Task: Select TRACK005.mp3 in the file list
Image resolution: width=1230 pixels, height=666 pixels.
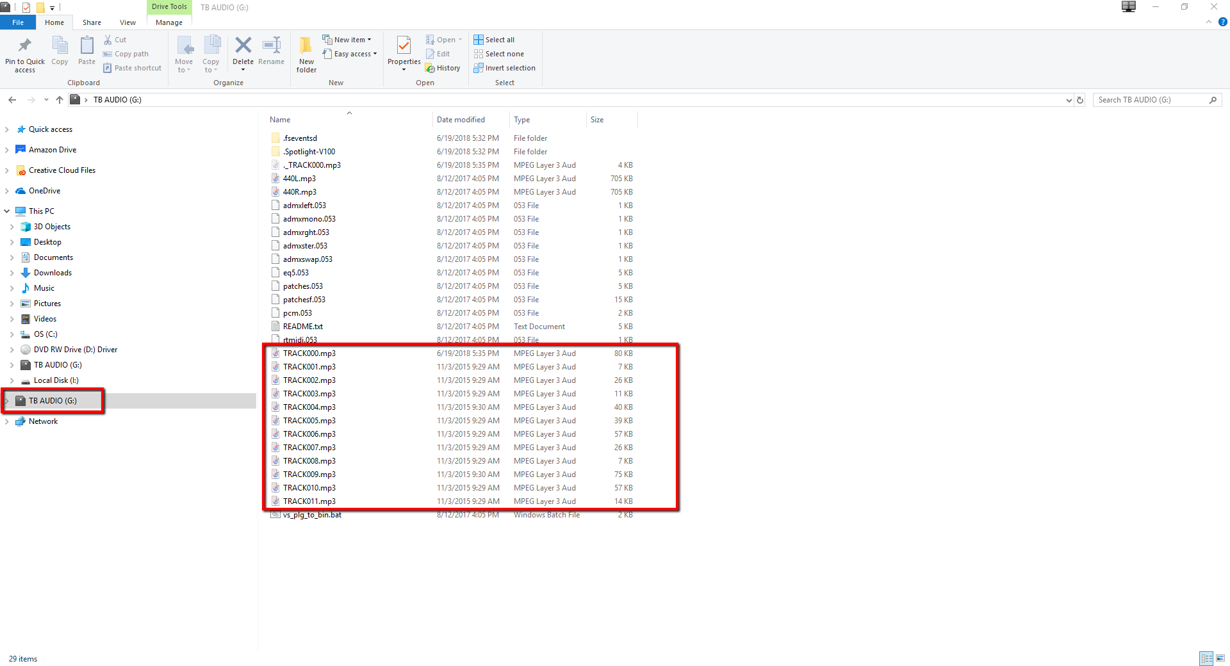Action: tap(309, 420)
